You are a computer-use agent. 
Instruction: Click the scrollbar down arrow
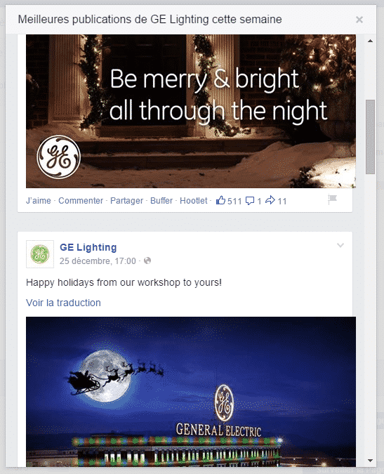coord(370,461)
